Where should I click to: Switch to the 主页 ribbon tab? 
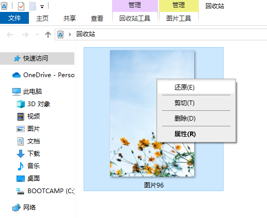(x=42, y=18)
